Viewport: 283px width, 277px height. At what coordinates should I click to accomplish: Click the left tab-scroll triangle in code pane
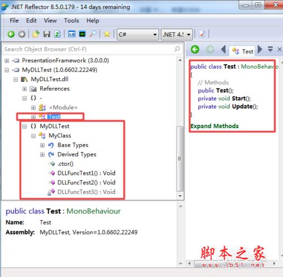click(224, 49)
